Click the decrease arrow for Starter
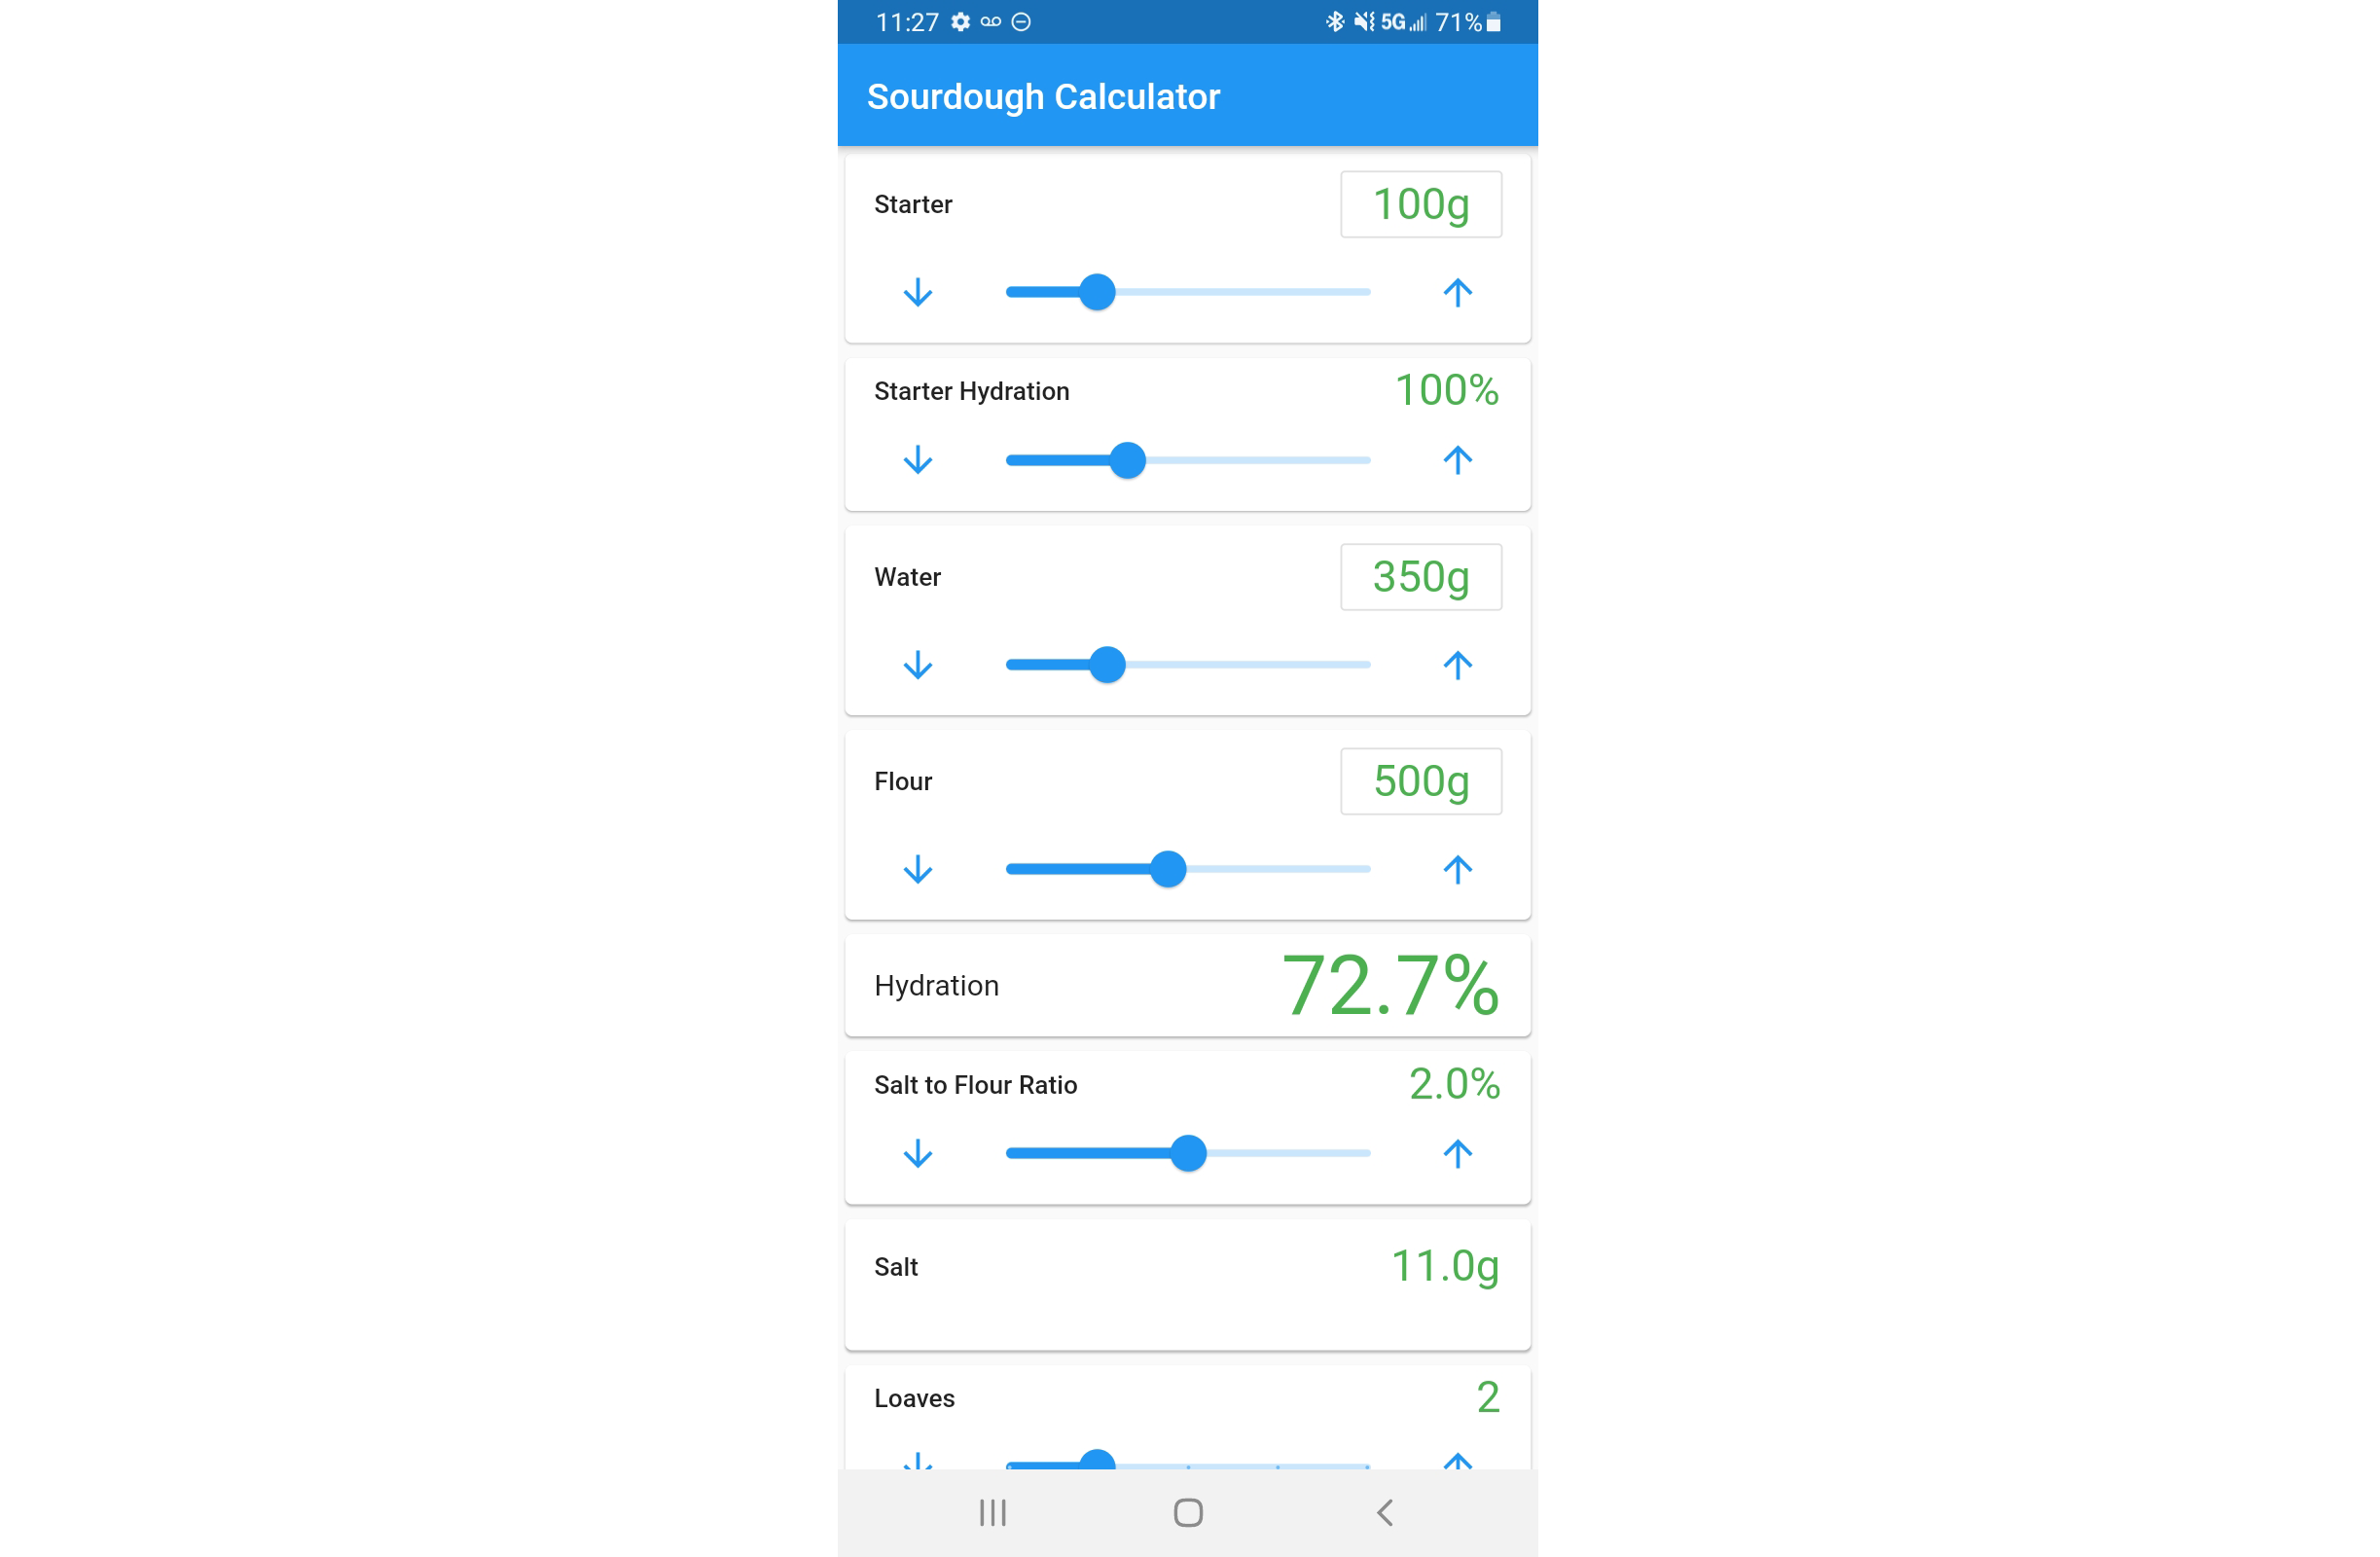 point(918,290)
